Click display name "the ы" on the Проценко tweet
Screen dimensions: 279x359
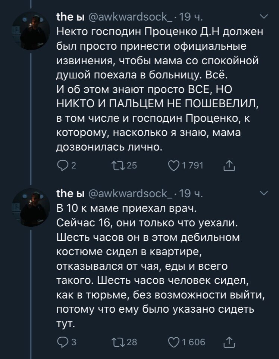70,17
